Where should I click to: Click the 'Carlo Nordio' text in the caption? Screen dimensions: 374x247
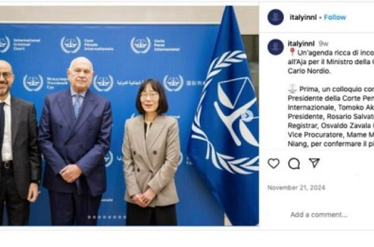coord(309,71)
